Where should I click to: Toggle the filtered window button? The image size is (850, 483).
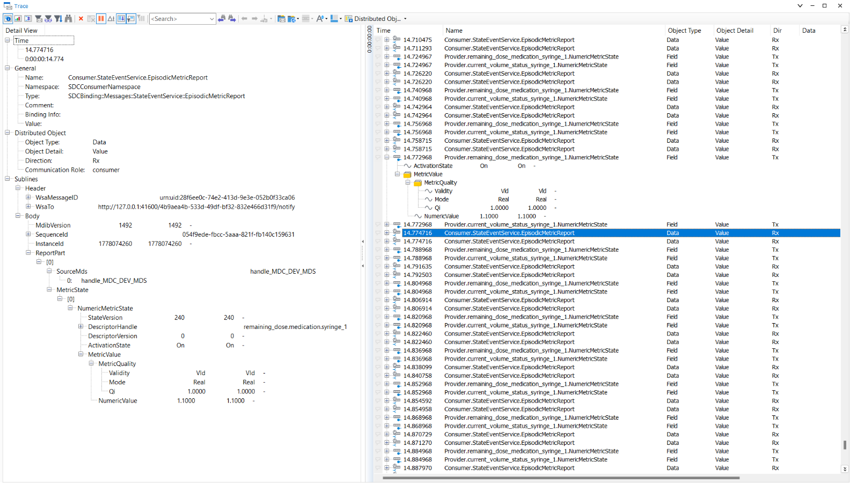[x=131, y=19]
